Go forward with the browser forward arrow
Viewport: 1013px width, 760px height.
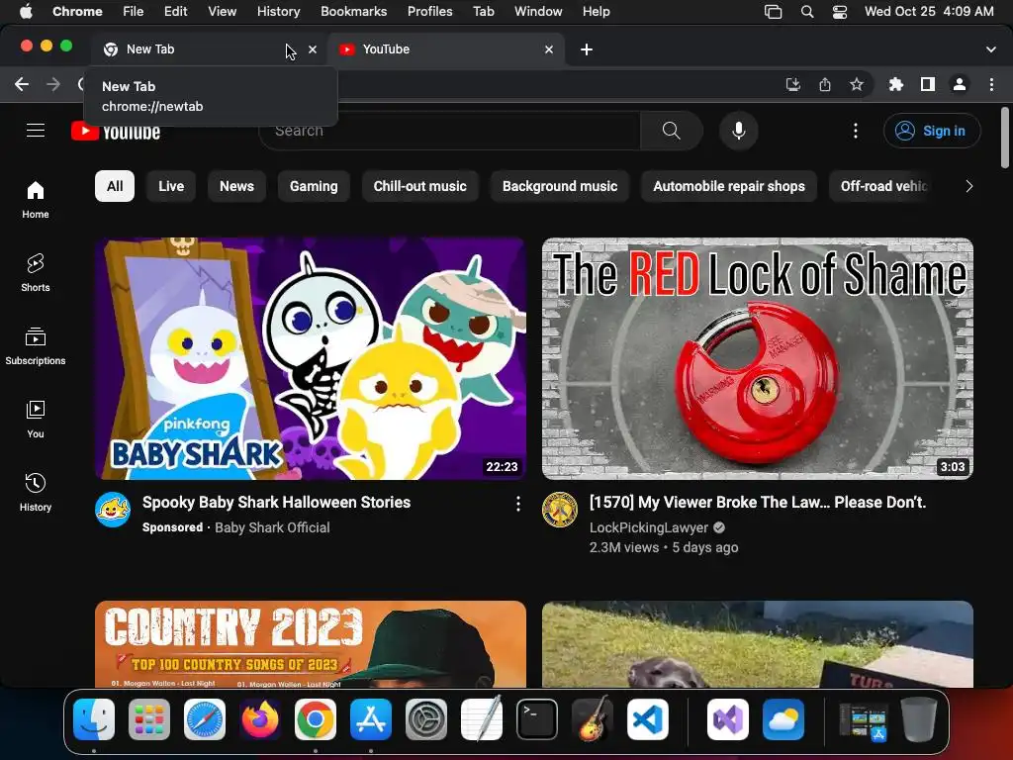pyautogui.click(x=53, y=84)
